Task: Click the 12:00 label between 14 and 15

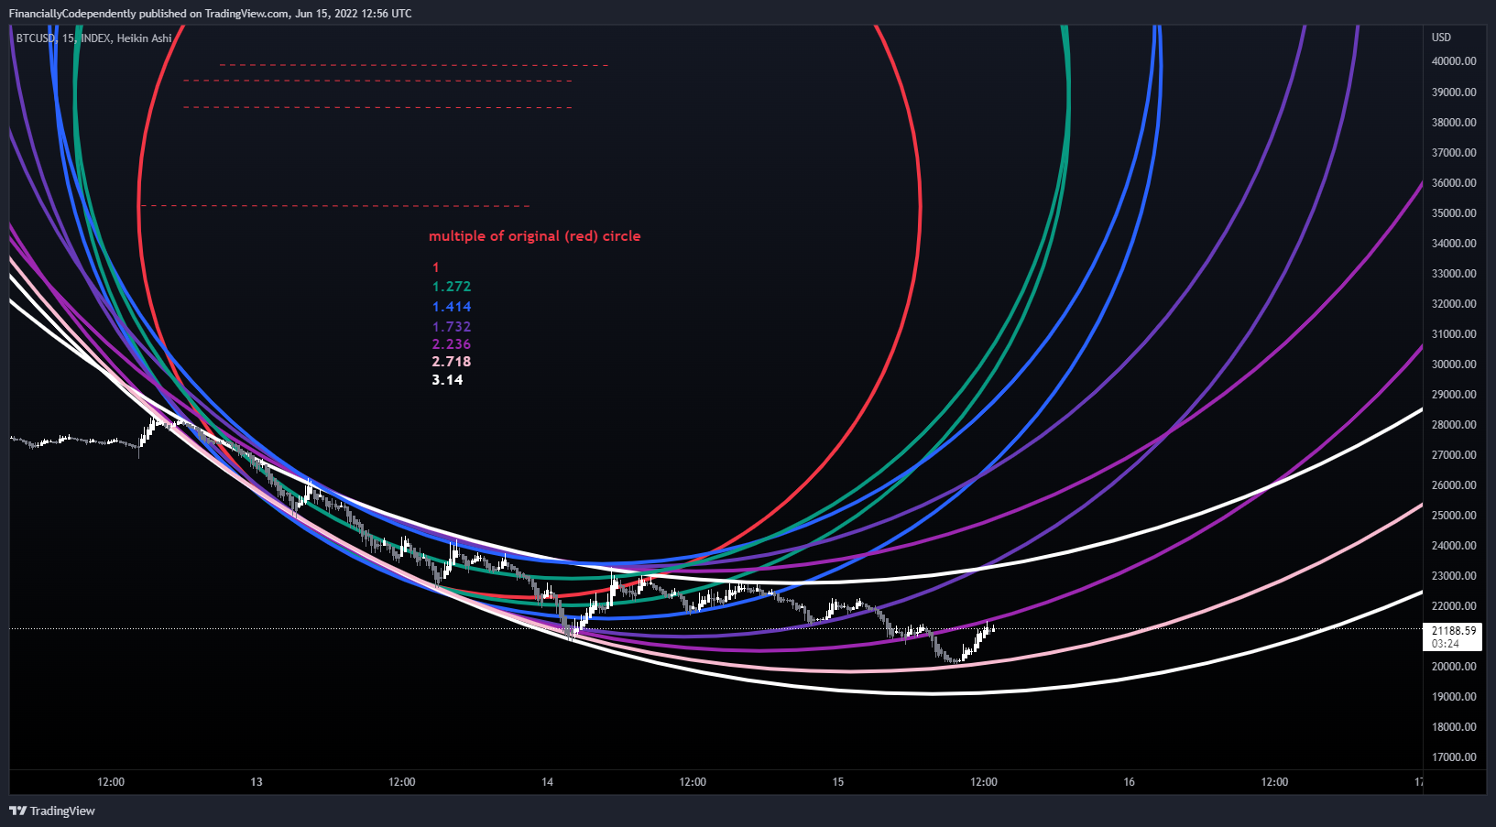Action: [693, 781]
